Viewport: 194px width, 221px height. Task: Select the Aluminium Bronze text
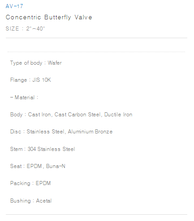[90, 132]
